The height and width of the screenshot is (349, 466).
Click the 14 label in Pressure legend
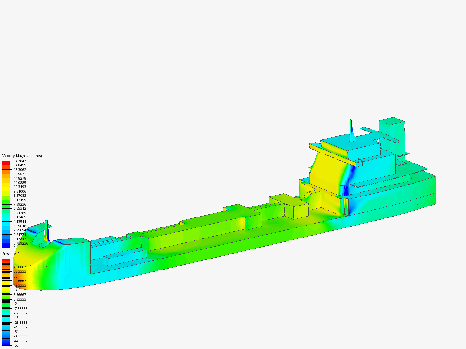(15, 290)
